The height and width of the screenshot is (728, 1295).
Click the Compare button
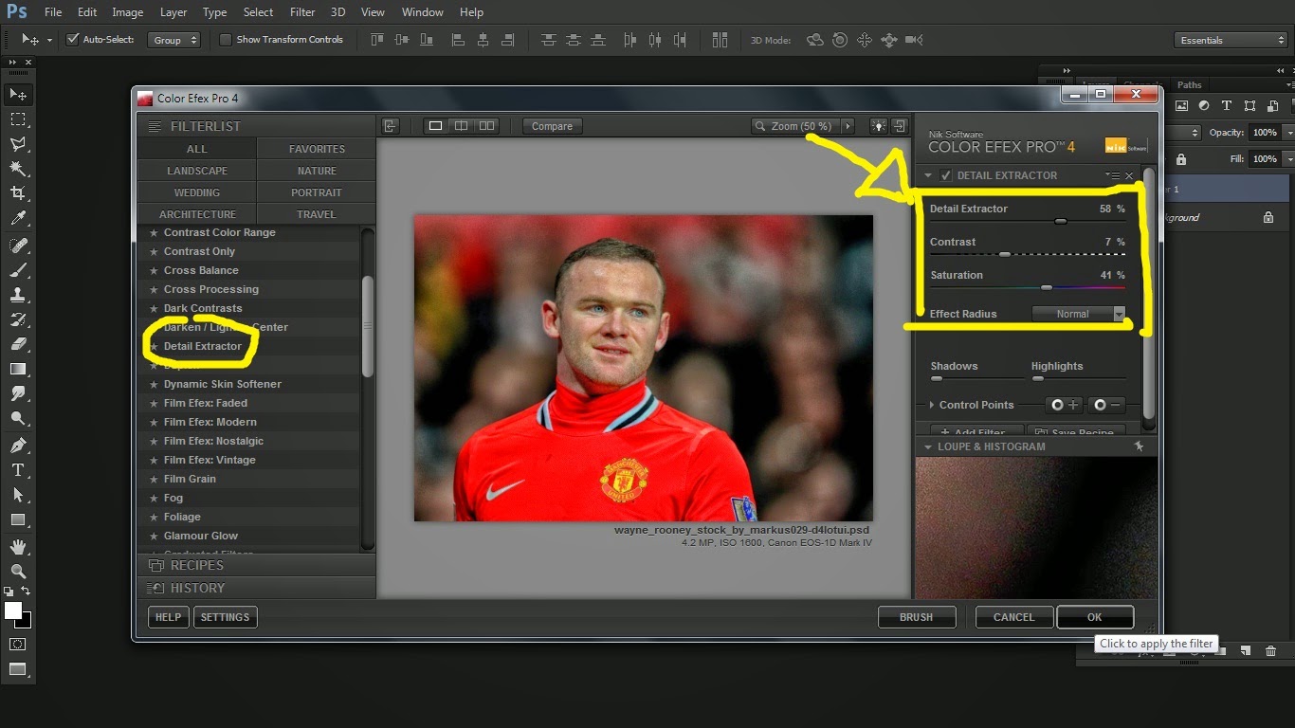pos(552,126)
